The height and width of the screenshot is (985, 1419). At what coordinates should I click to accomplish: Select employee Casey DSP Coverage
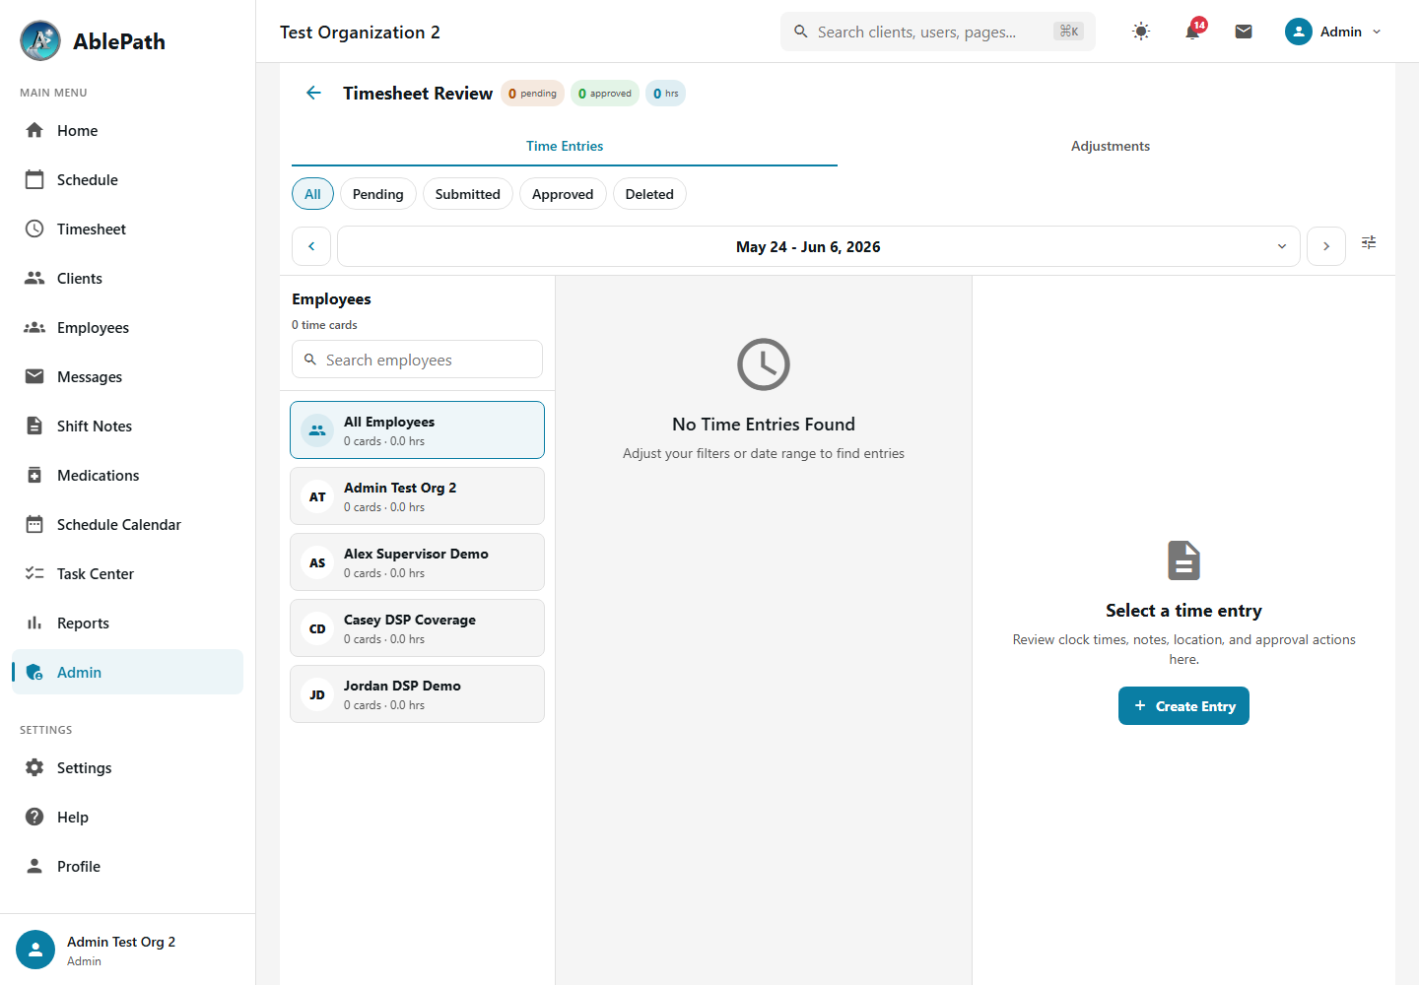click(417, 627)
